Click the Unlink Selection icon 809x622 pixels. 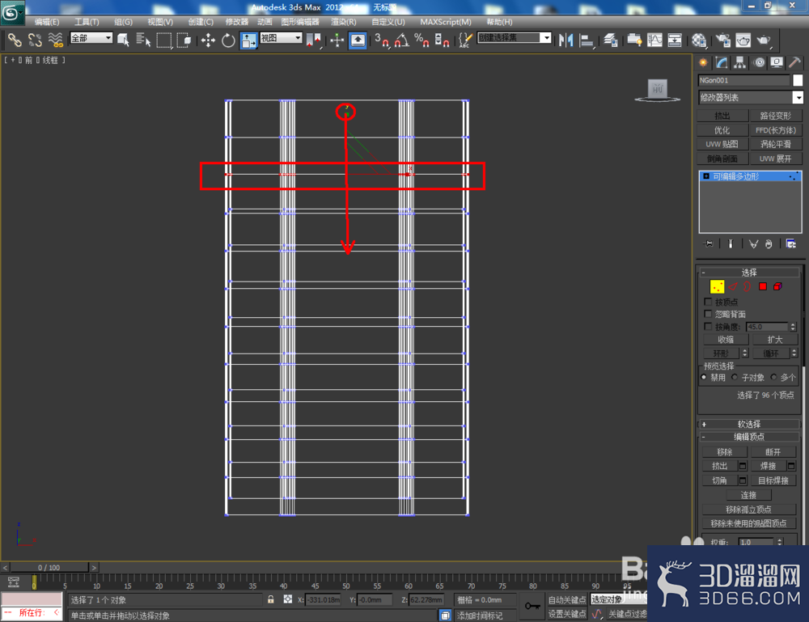tap(35, 40)
